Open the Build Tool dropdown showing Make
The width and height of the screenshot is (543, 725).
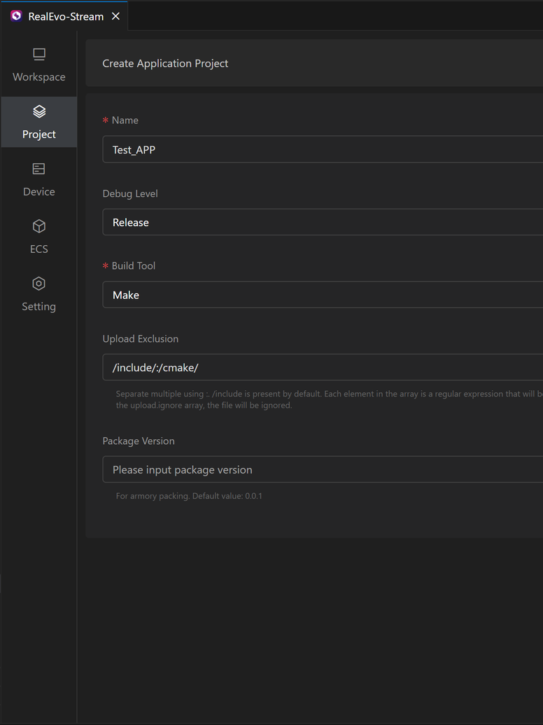(323, 294)
